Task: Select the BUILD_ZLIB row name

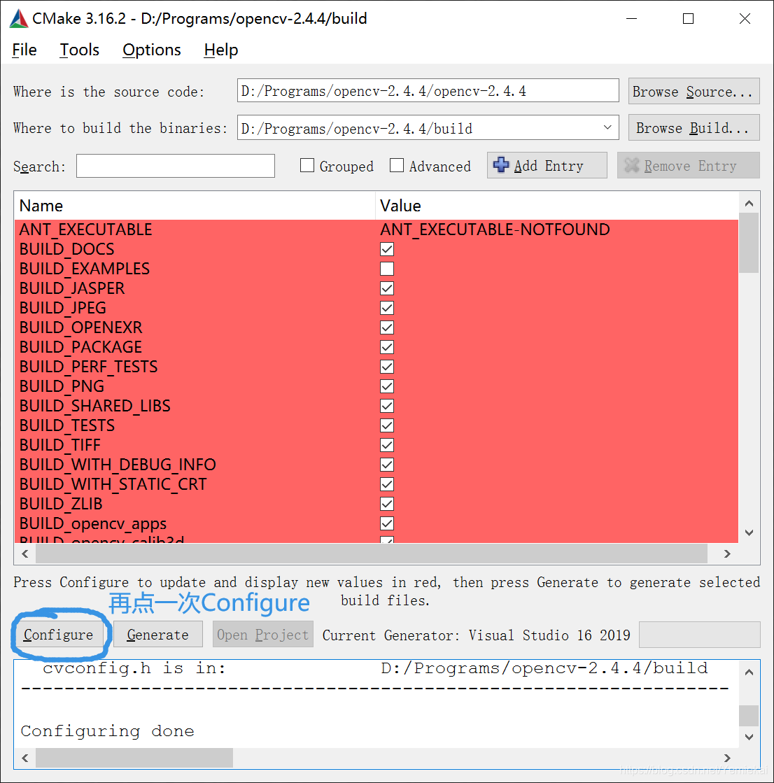Action: pyautogui.click(x=61, y=503)
